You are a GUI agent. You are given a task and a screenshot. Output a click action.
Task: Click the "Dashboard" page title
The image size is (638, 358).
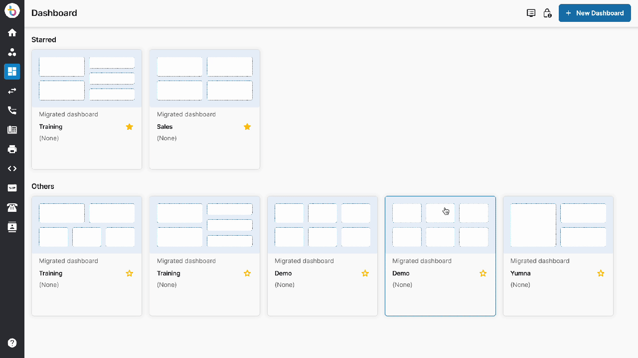coord(54,13)
